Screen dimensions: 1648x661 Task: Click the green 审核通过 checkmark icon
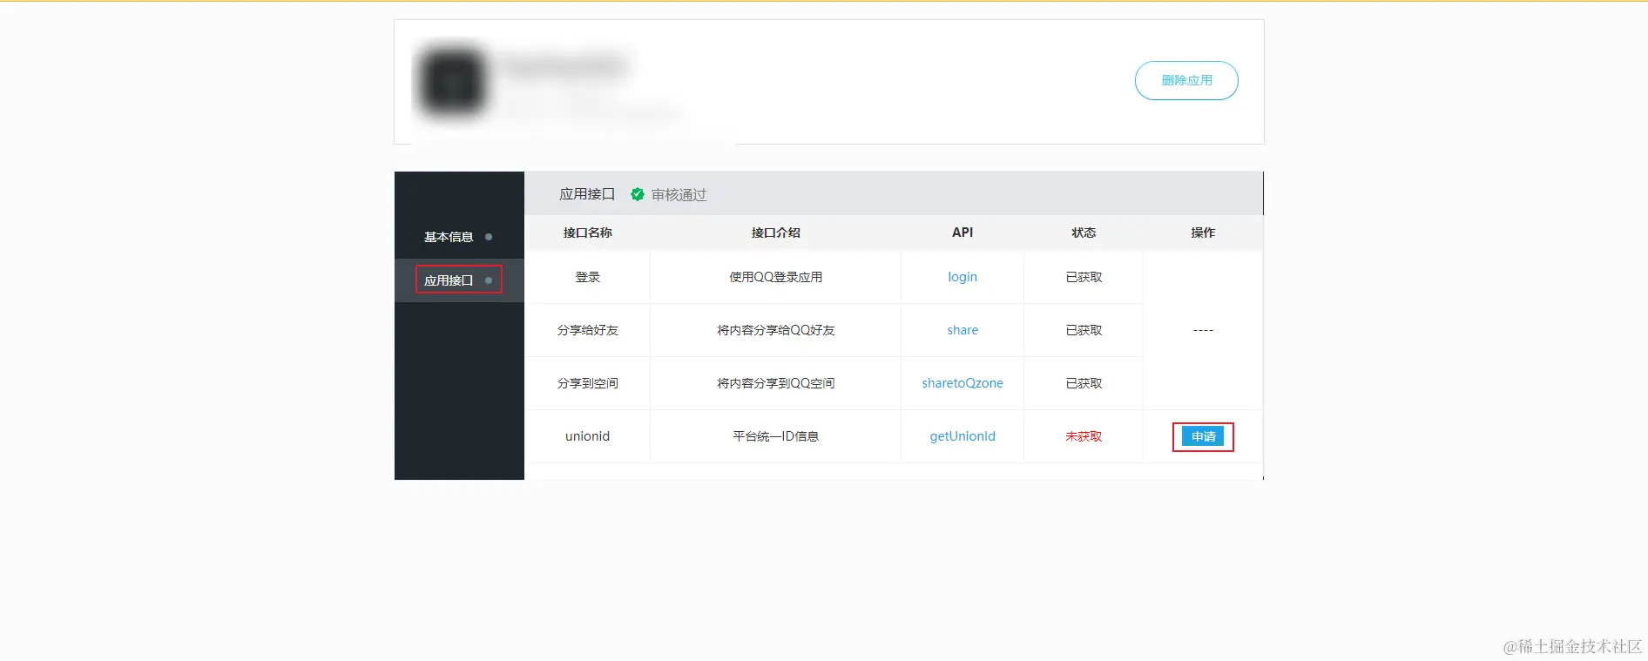[x=638, y=194]
